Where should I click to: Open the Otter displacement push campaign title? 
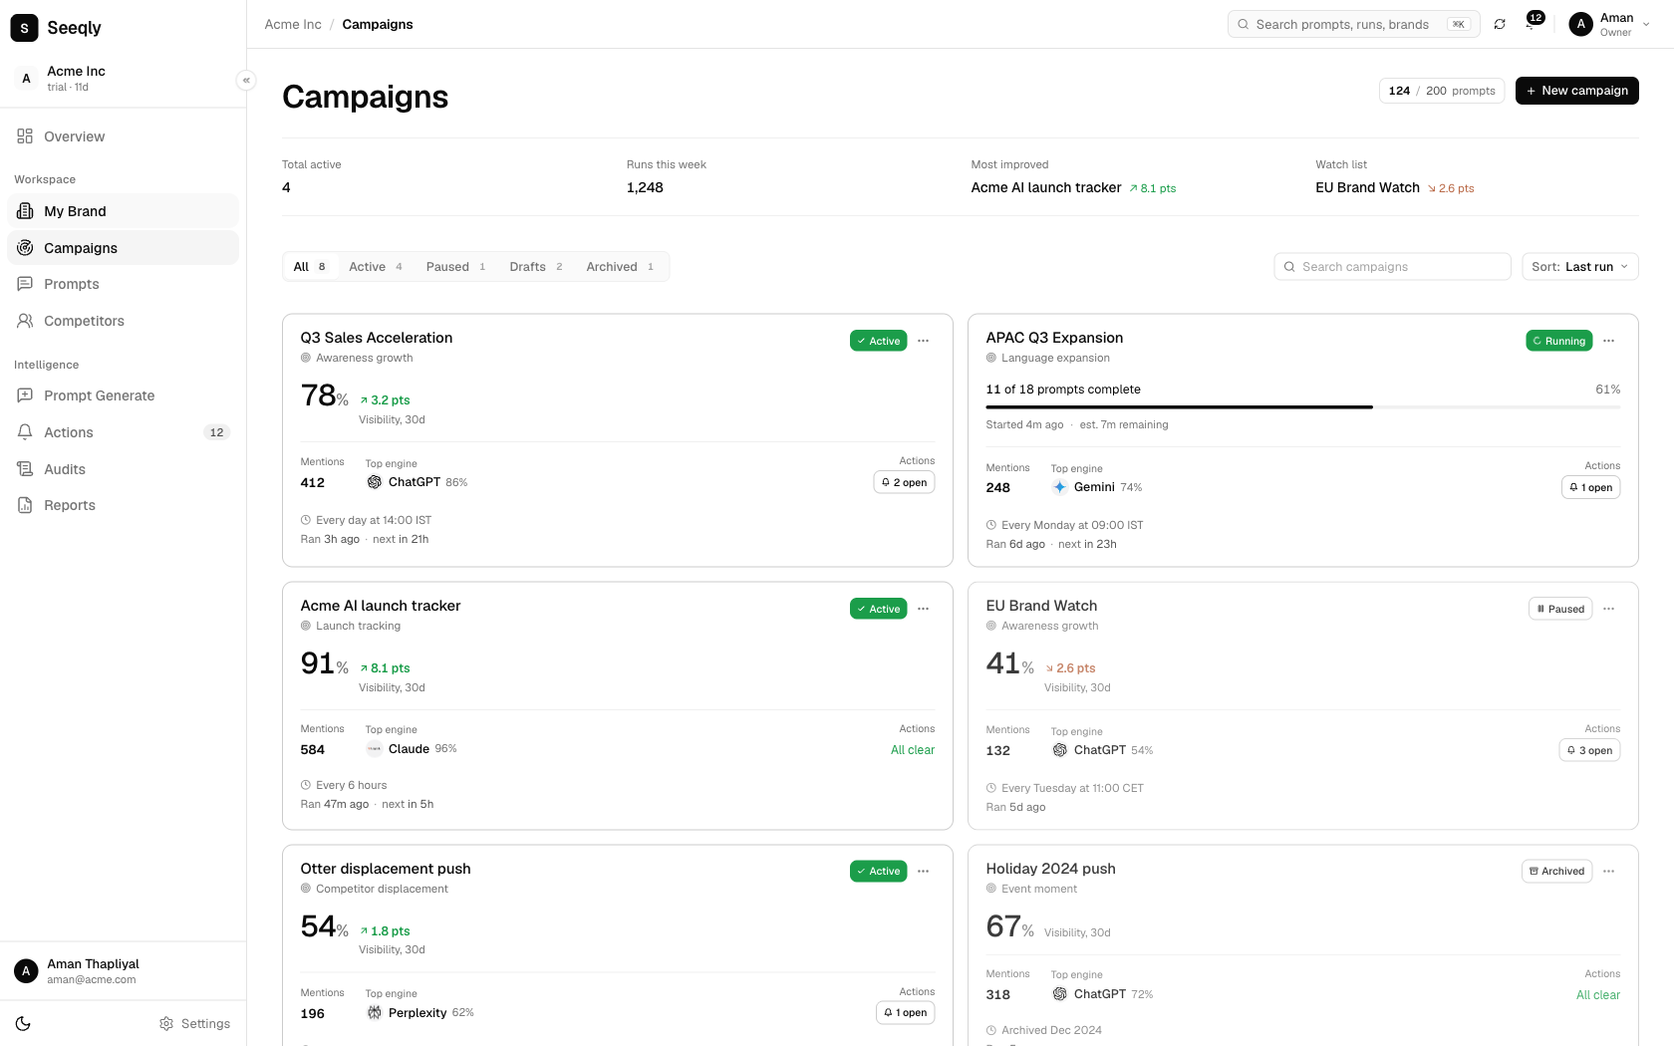point(386,869)
